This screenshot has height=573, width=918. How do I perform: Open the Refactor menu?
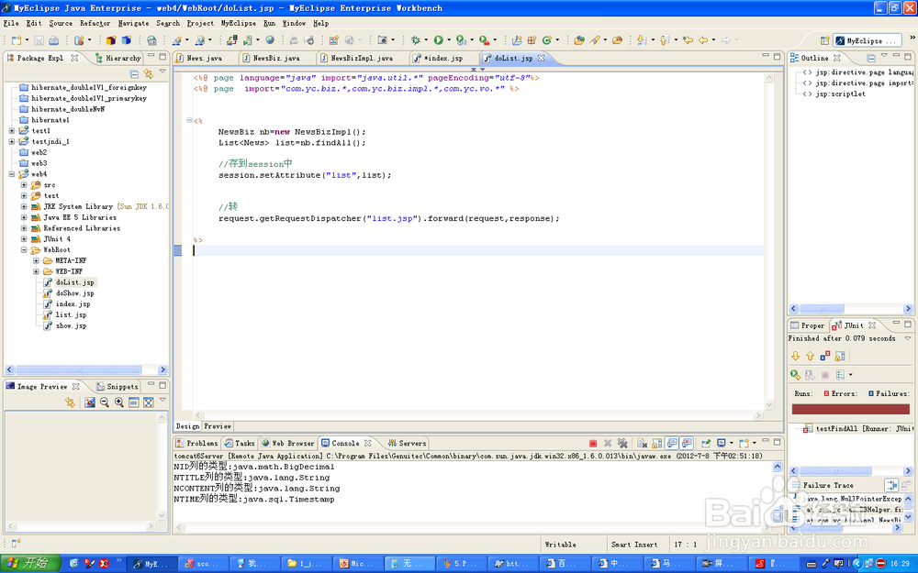click(x=95, y=24)
